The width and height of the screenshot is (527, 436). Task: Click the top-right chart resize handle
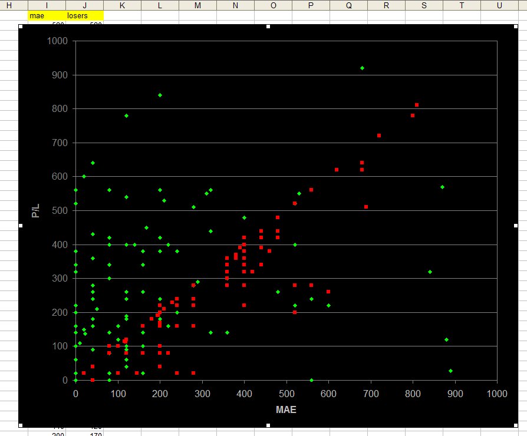pyautogui.click(x=516, y=27)
